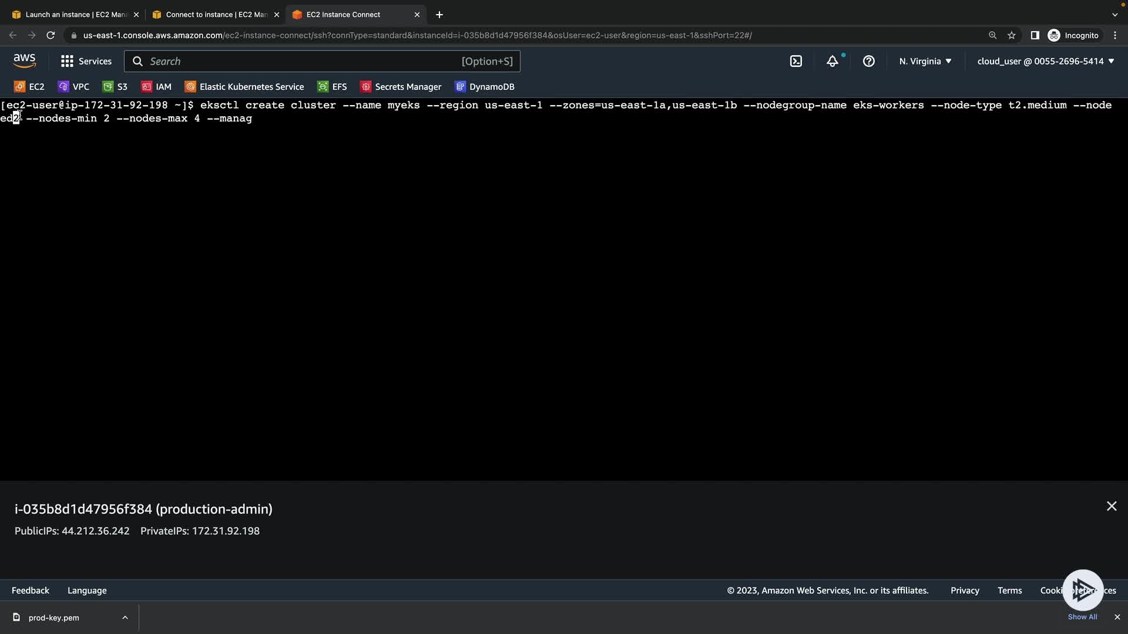This screenshot has width=1128, height=634.
Task: Open the S3 service shortcut
Action: [x=115, y=87]
